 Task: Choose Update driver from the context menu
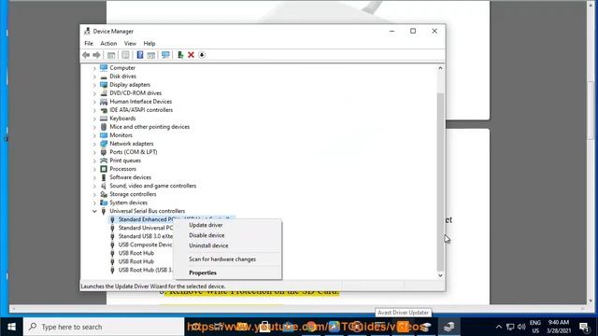(228, 225)
